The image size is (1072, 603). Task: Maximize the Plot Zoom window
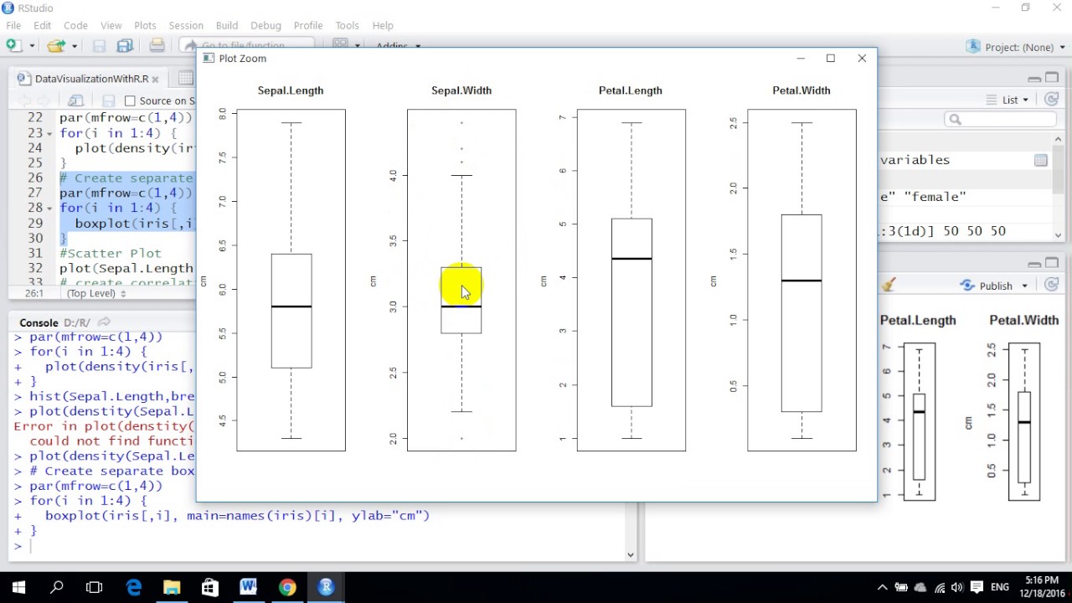tap(831, 58)
